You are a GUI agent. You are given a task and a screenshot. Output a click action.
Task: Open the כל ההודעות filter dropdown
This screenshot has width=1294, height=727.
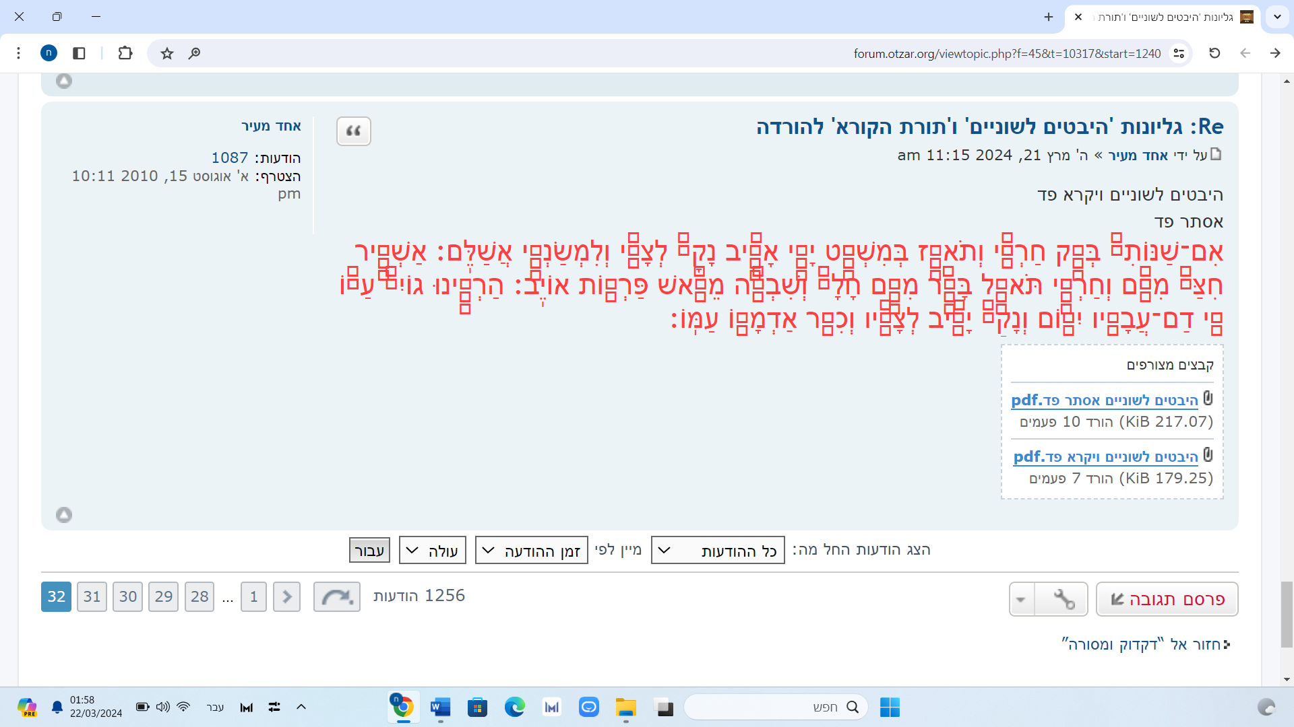(x=717, y=550)
